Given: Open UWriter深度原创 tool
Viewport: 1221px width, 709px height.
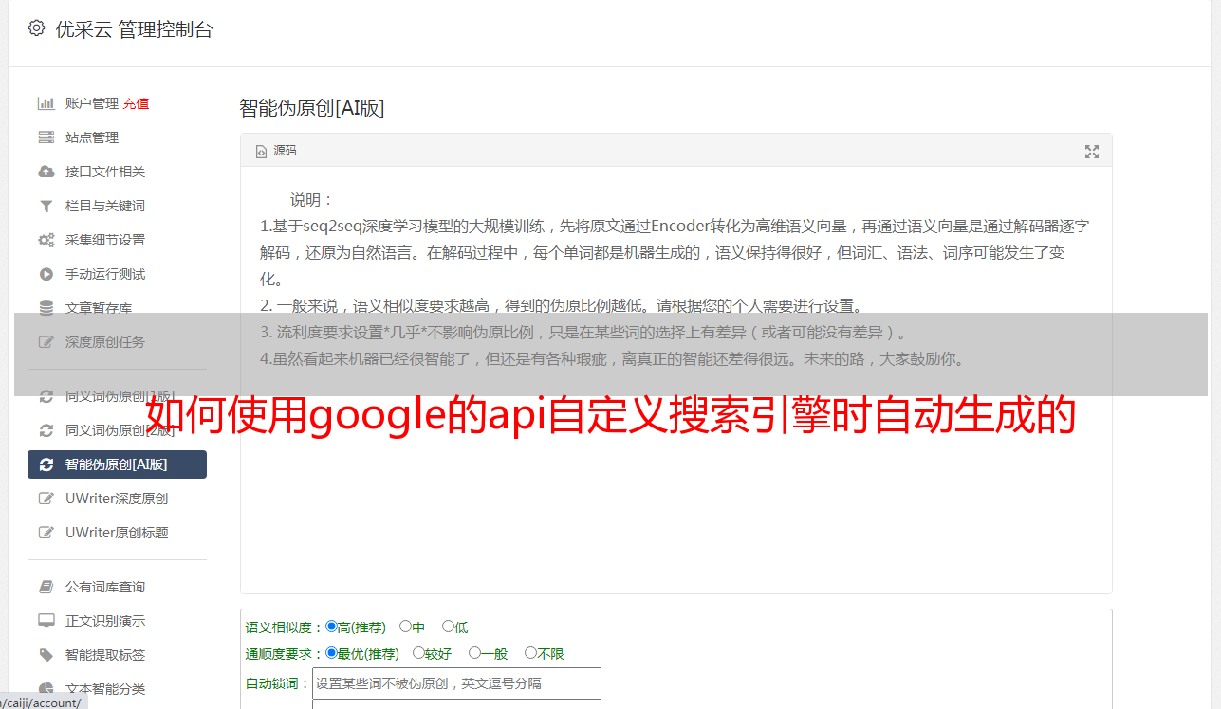Looking at the screenshot, I should point(117,499).
